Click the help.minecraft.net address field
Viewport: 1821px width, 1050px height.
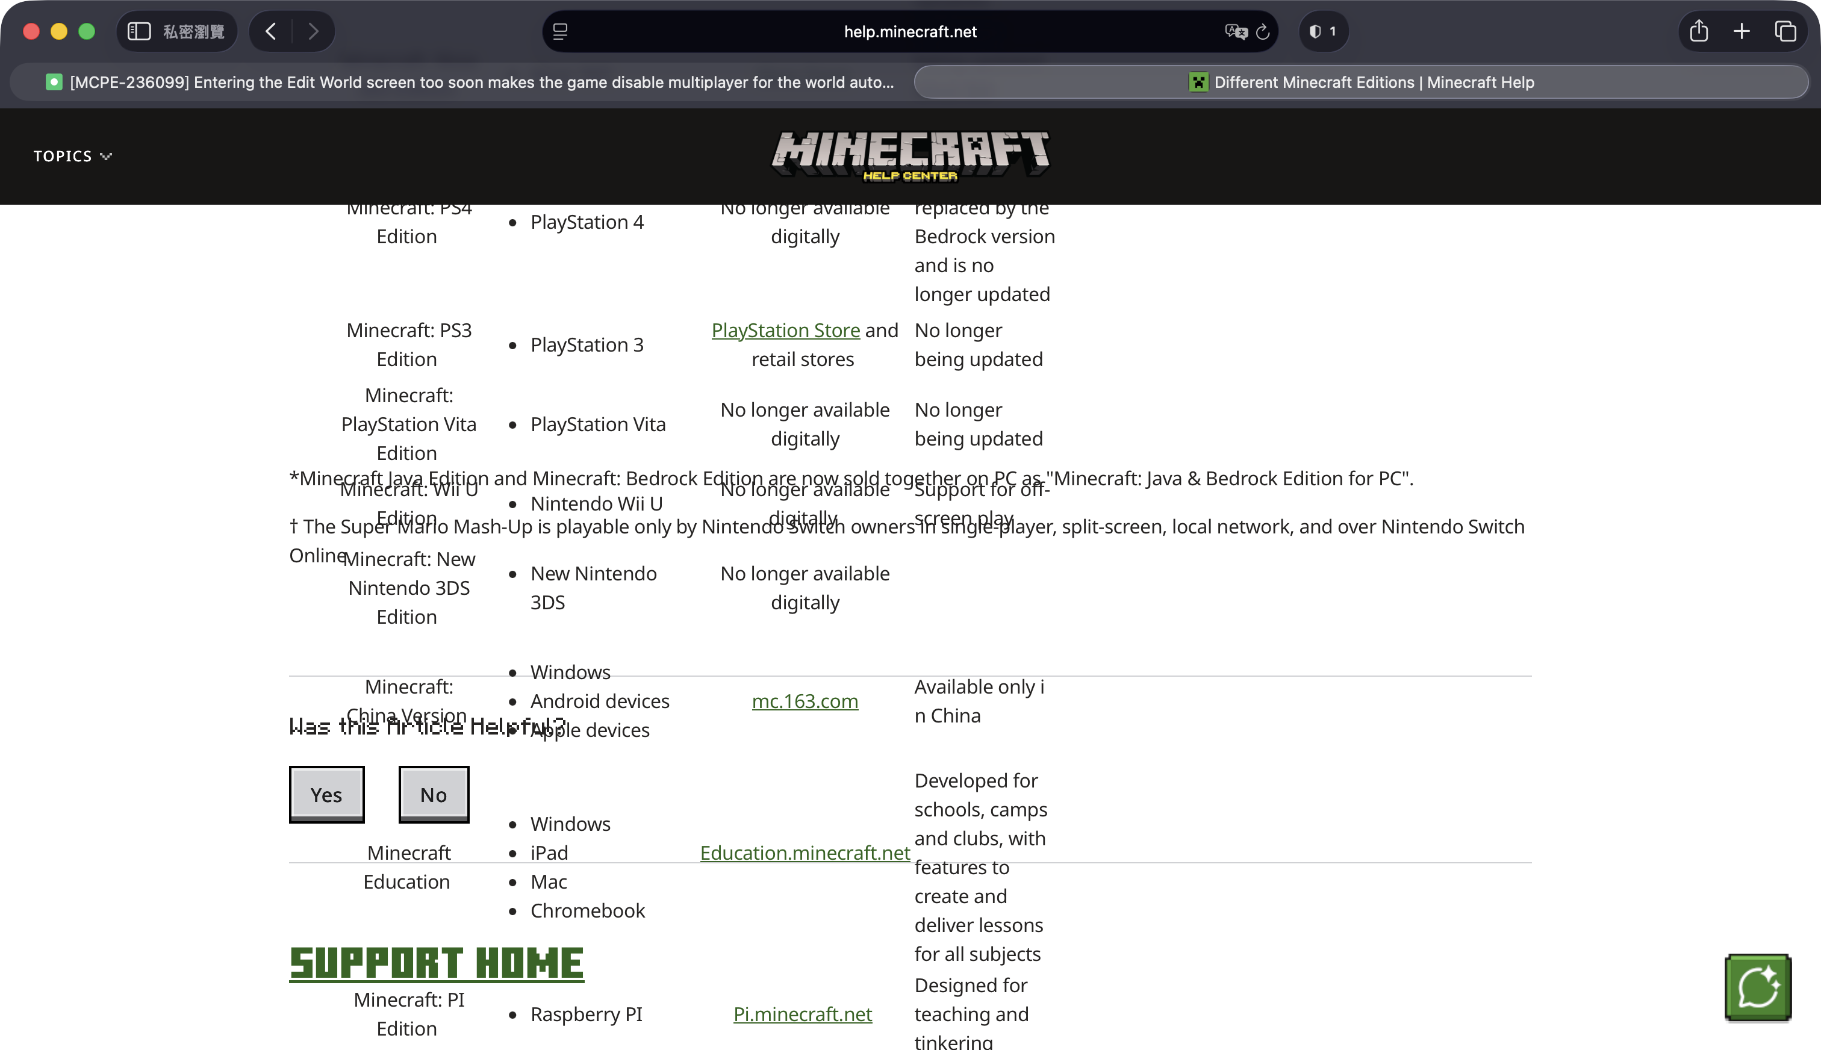click(x=910, y=32)
